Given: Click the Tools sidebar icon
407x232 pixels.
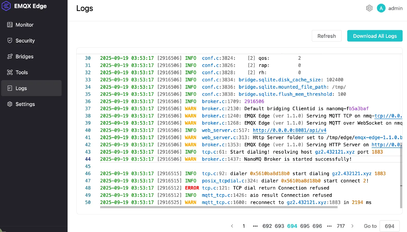Looking at the screenshot, I should click(x=10, y=72).
